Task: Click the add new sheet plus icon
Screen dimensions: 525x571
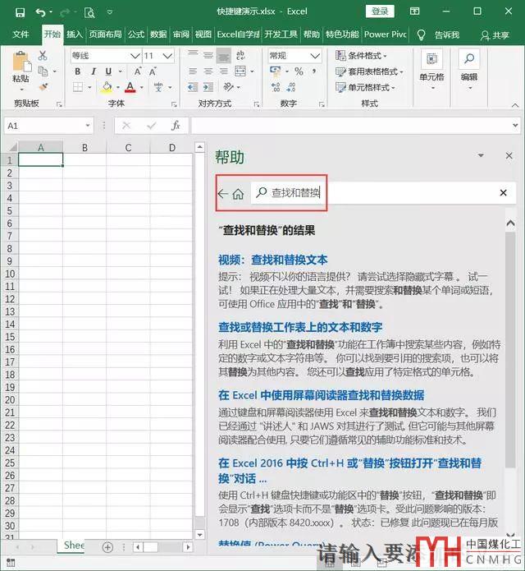Action: pyautogui.click(x=107, y=547)
